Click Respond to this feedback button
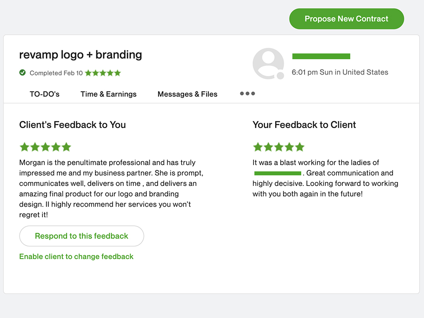The width and height of the screenshot is (424, 318). [x=81, y=236]
